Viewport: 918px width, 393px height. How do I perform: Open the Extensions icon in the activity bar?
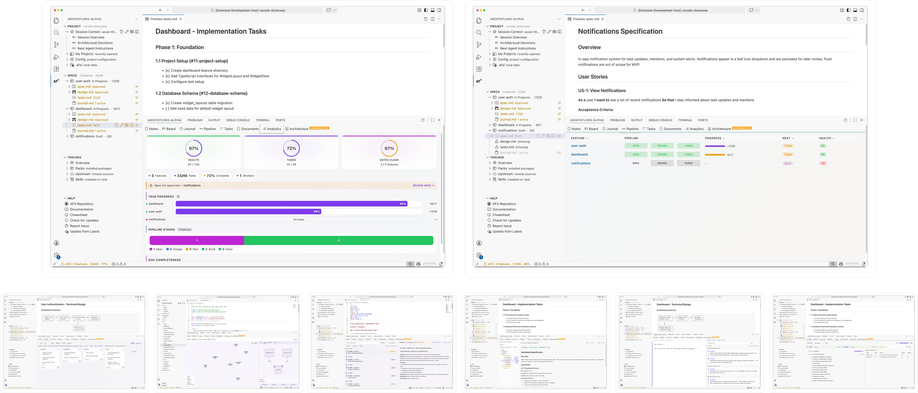pos(57,68)
